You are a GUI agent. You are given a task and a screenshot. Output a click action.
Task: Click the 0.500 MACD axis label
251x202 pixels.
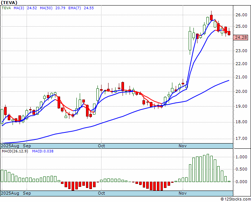[x=241, y=169]
